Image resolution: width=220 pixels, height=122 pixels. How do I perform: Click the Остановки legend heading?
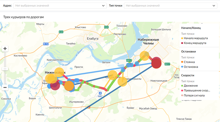click(188, 51)
